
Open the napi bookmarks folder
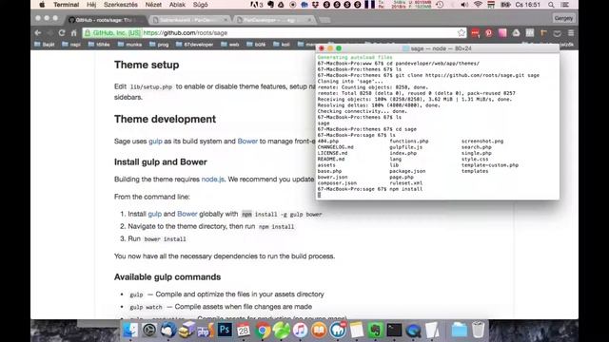click(71, 45)
